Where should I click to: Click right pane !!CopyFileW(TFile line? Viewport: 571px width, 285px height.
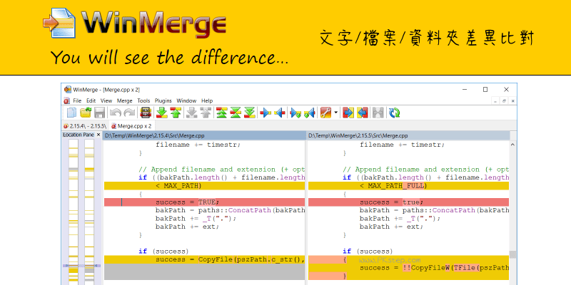click(408, 268)
